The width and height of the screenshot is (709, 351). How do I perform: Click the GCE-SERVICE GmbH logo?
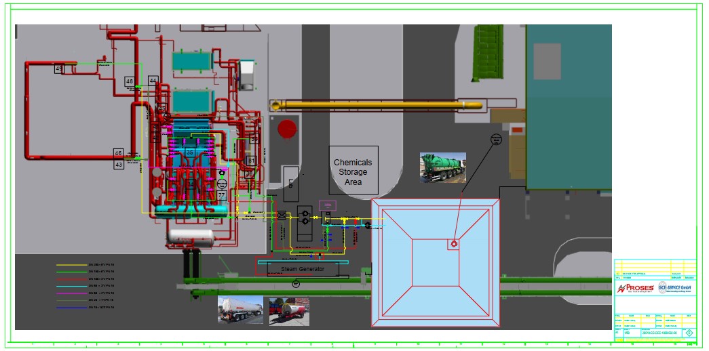click(675, 289)
